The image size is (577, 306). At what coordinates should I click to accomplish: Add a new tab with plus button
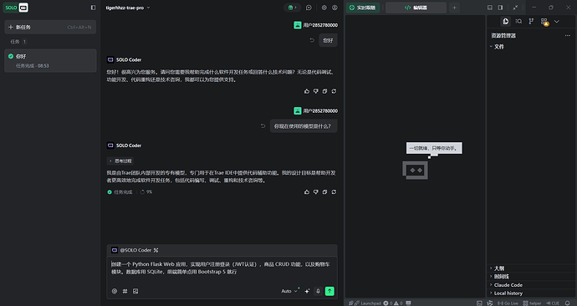click(x=454, y=8)
